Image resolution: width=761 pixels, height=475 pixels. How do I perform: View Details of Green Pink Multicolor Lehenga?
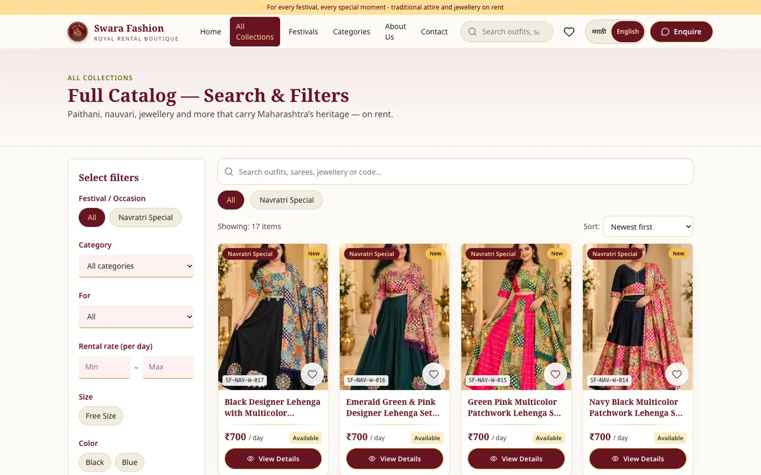pos(517,458)
